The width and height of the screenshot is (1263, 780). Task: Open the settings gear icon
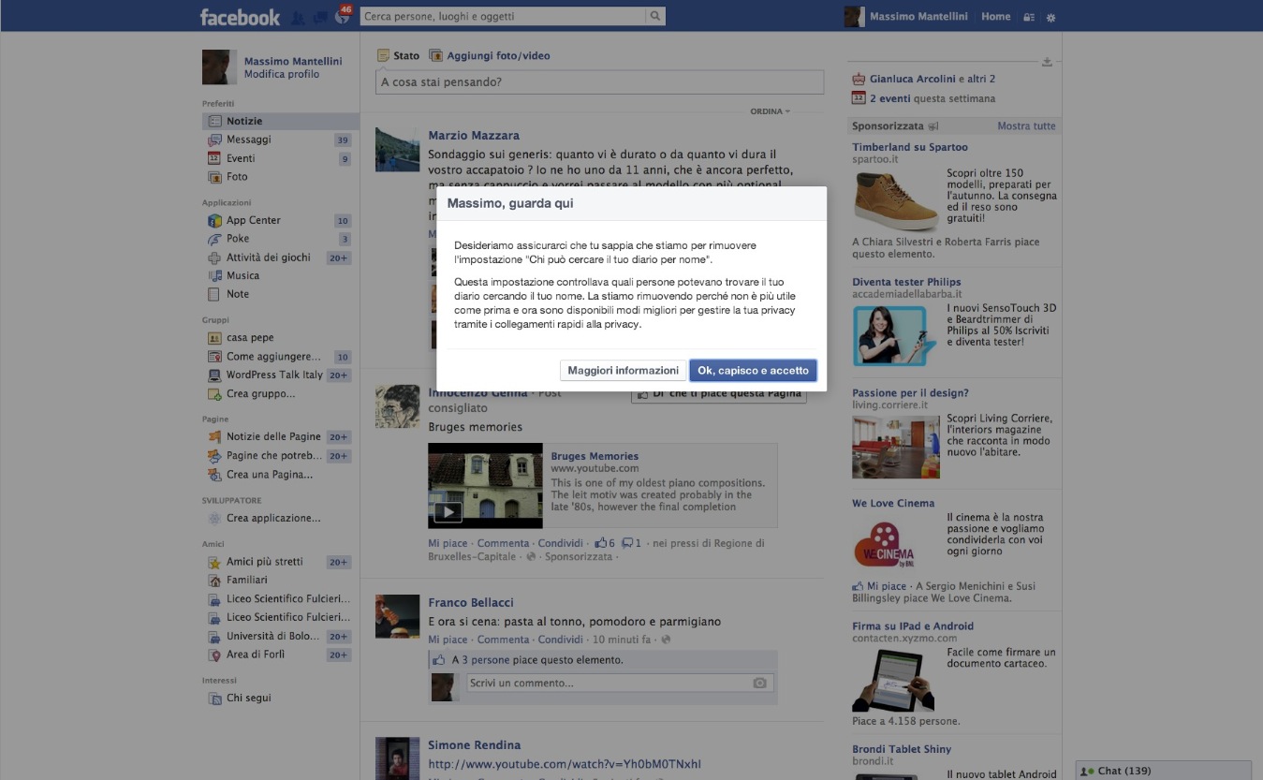[1050, 17]
